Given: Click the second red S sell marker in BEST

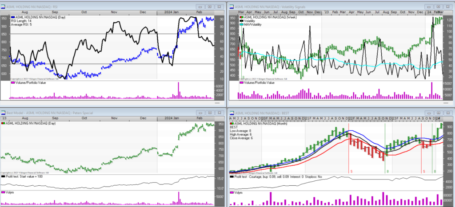Looking at the screenshot, I should [x=424, y=172].
